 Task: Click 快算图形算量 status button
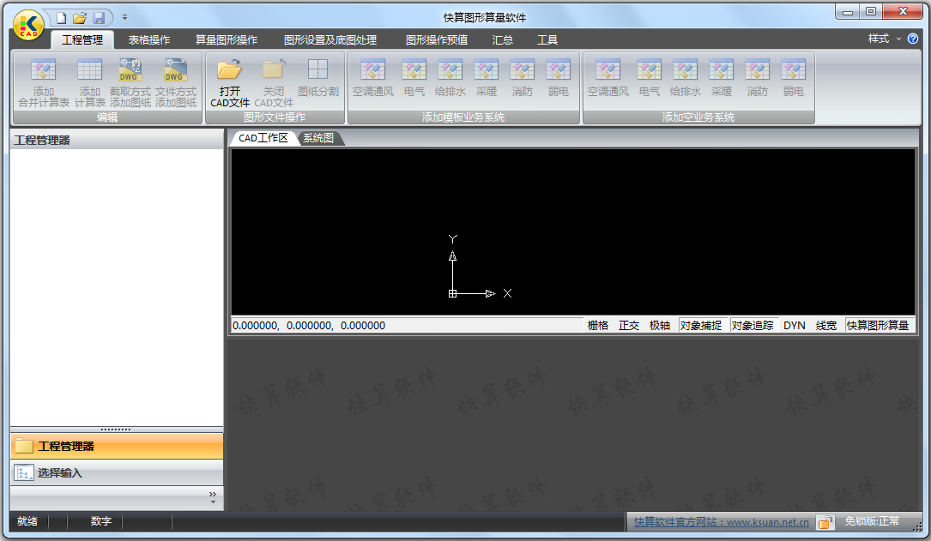[x=878, y=325]
